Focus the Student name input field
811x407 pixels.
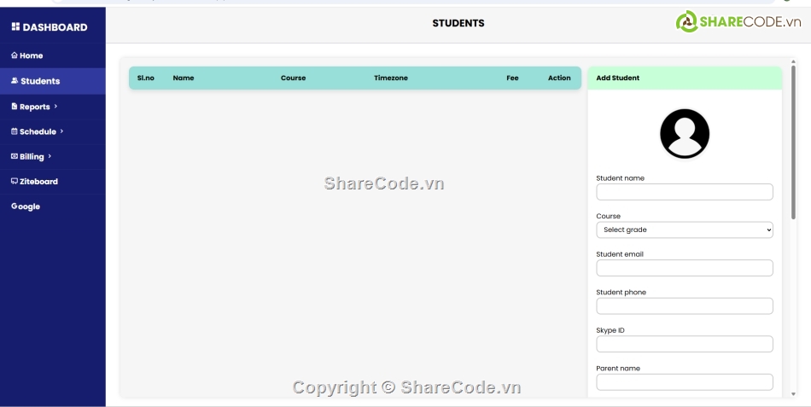(x=684, y=192)
